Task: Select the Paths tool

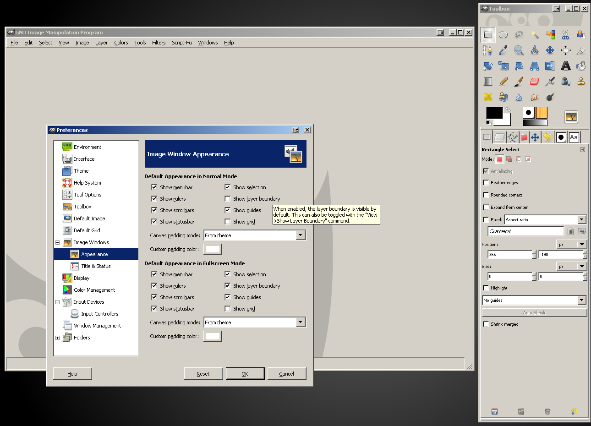Action: [488, 50]
